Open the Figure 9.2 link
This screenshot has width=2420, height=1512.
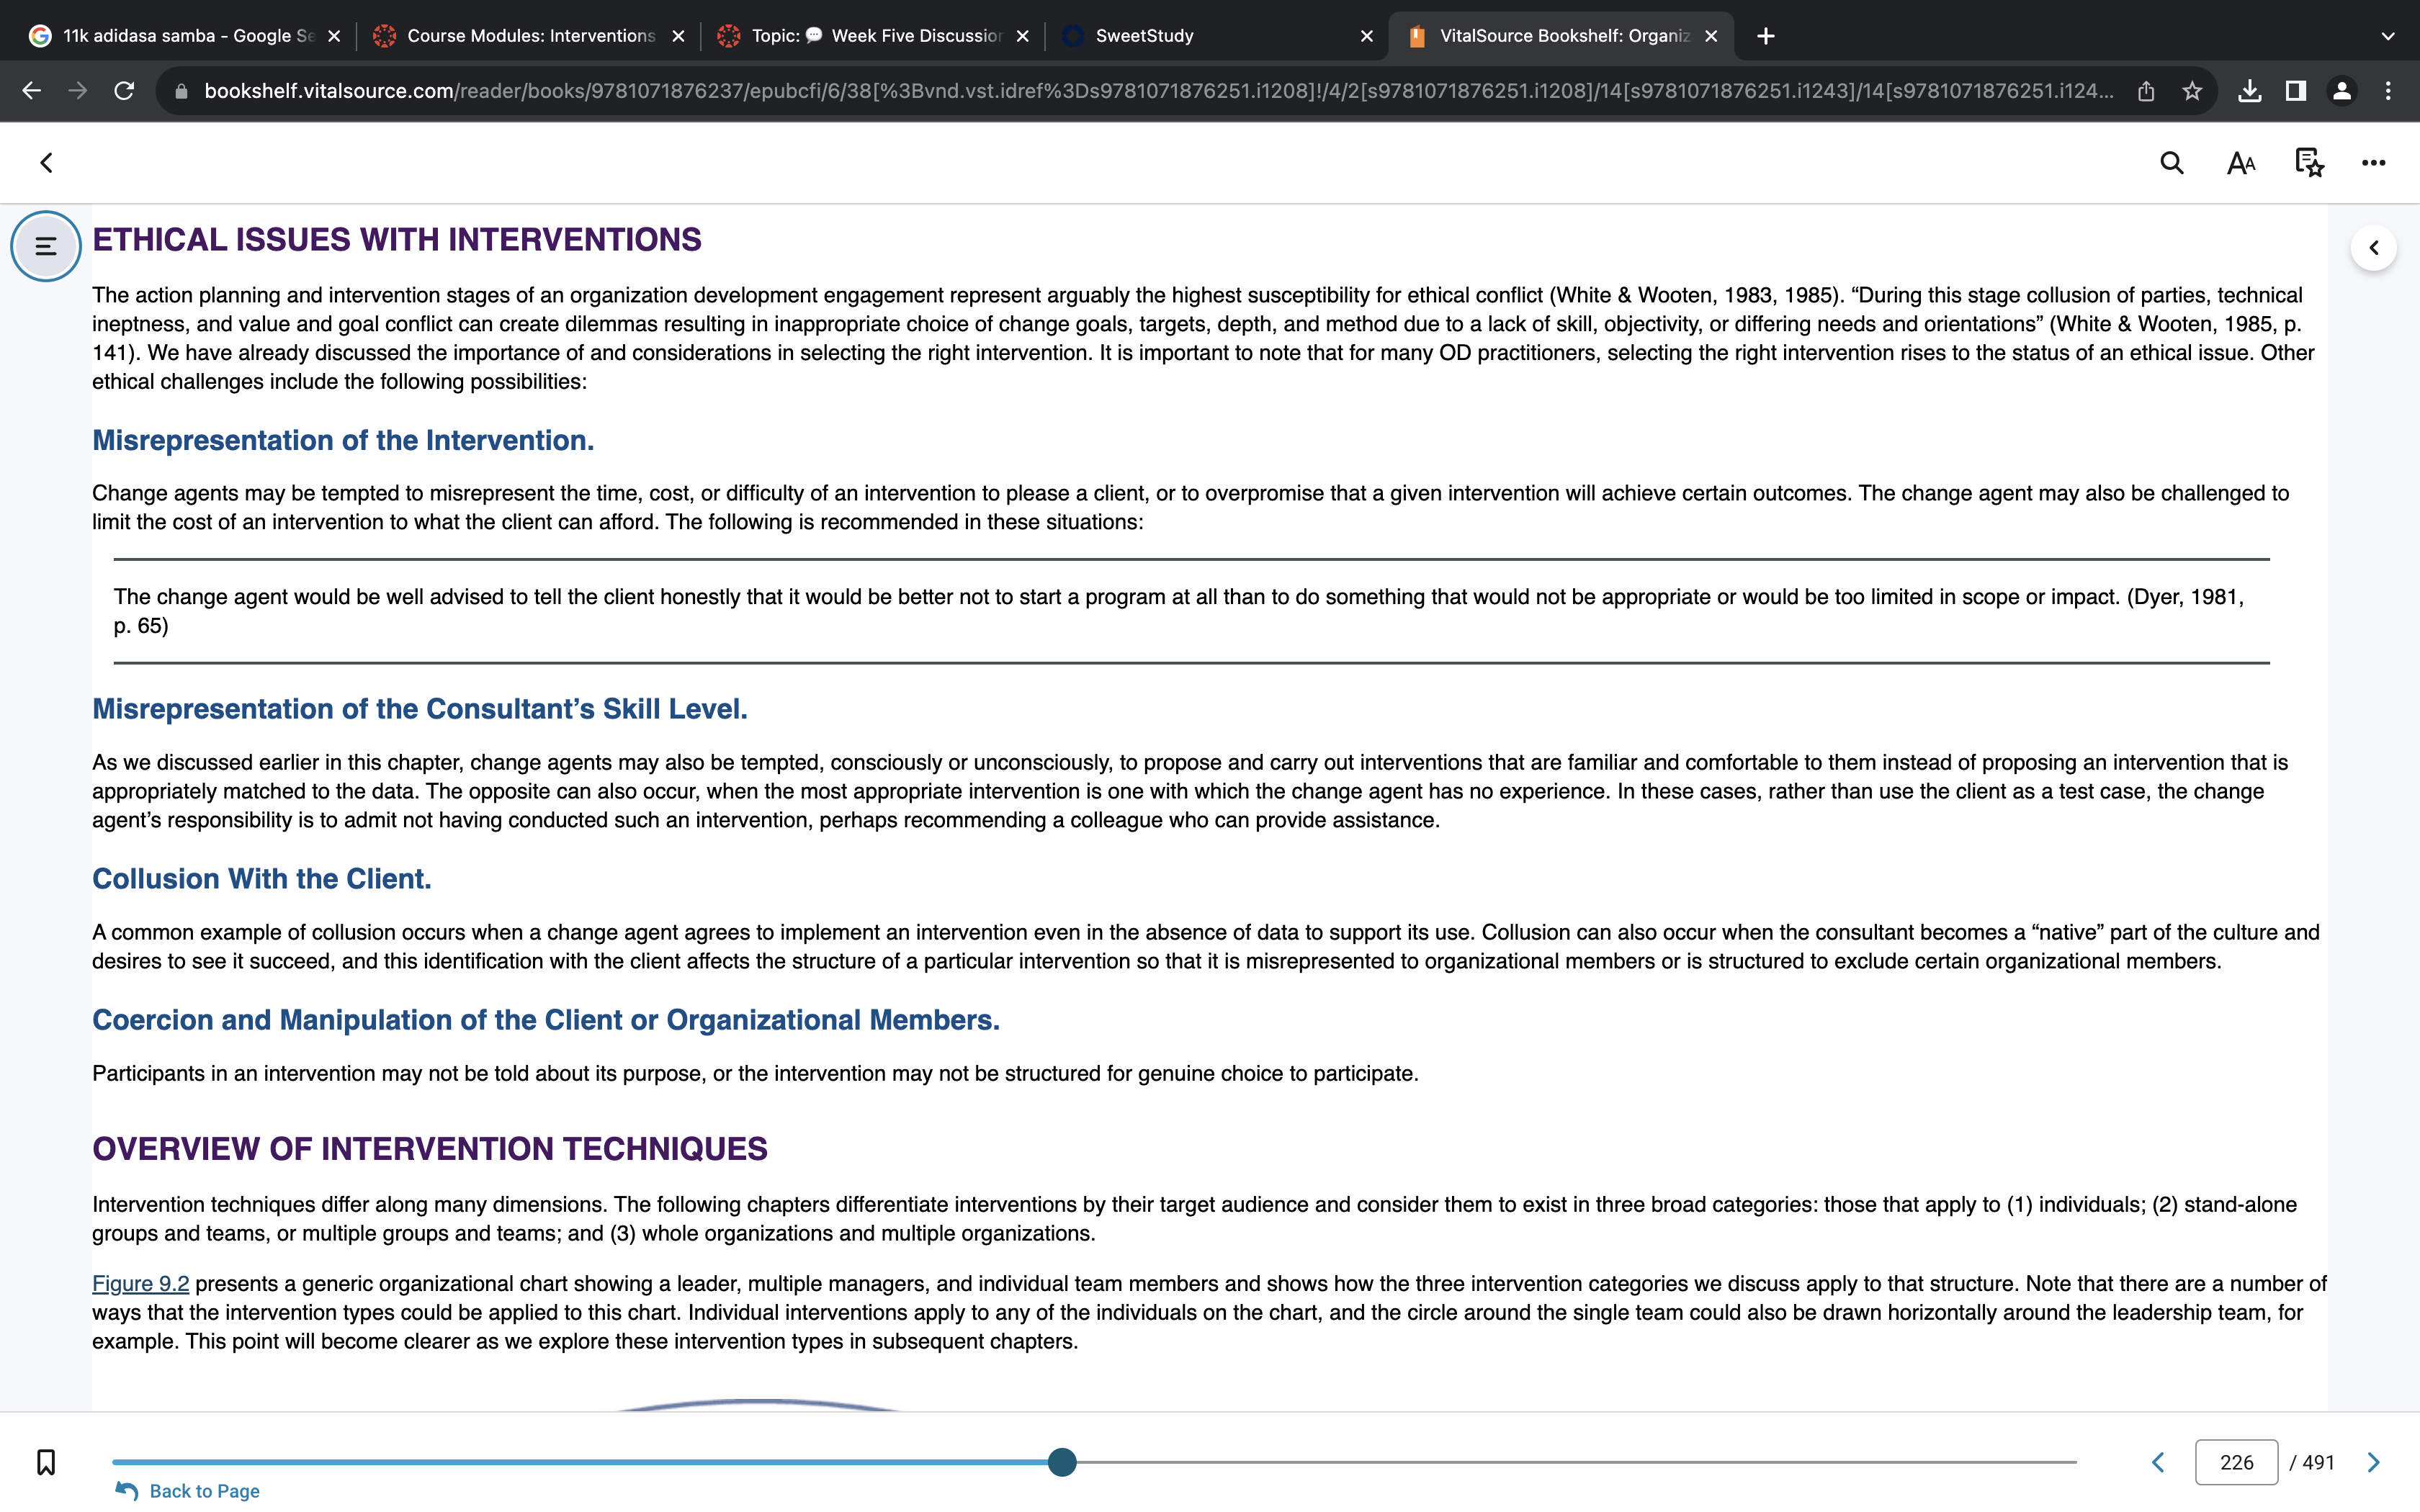(140, 1283)
